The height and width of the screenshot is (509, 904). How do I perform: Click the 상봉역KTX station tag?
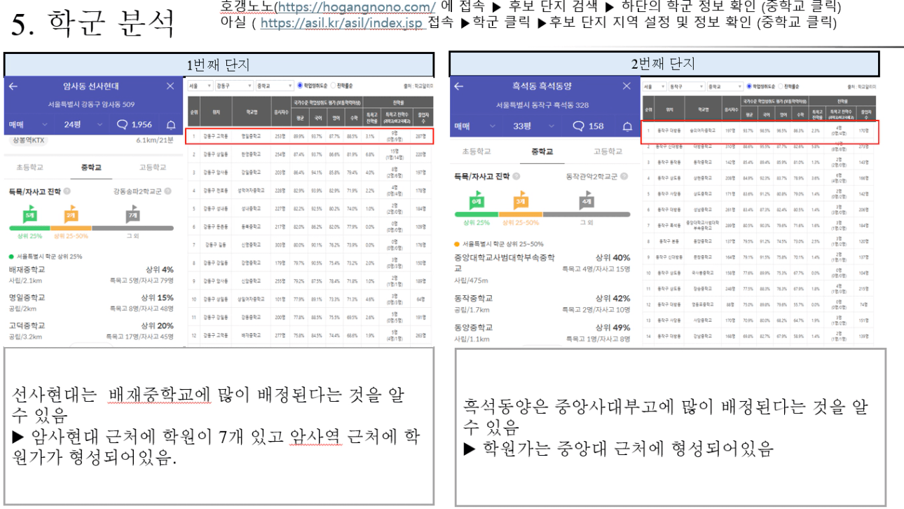point(27,140)
